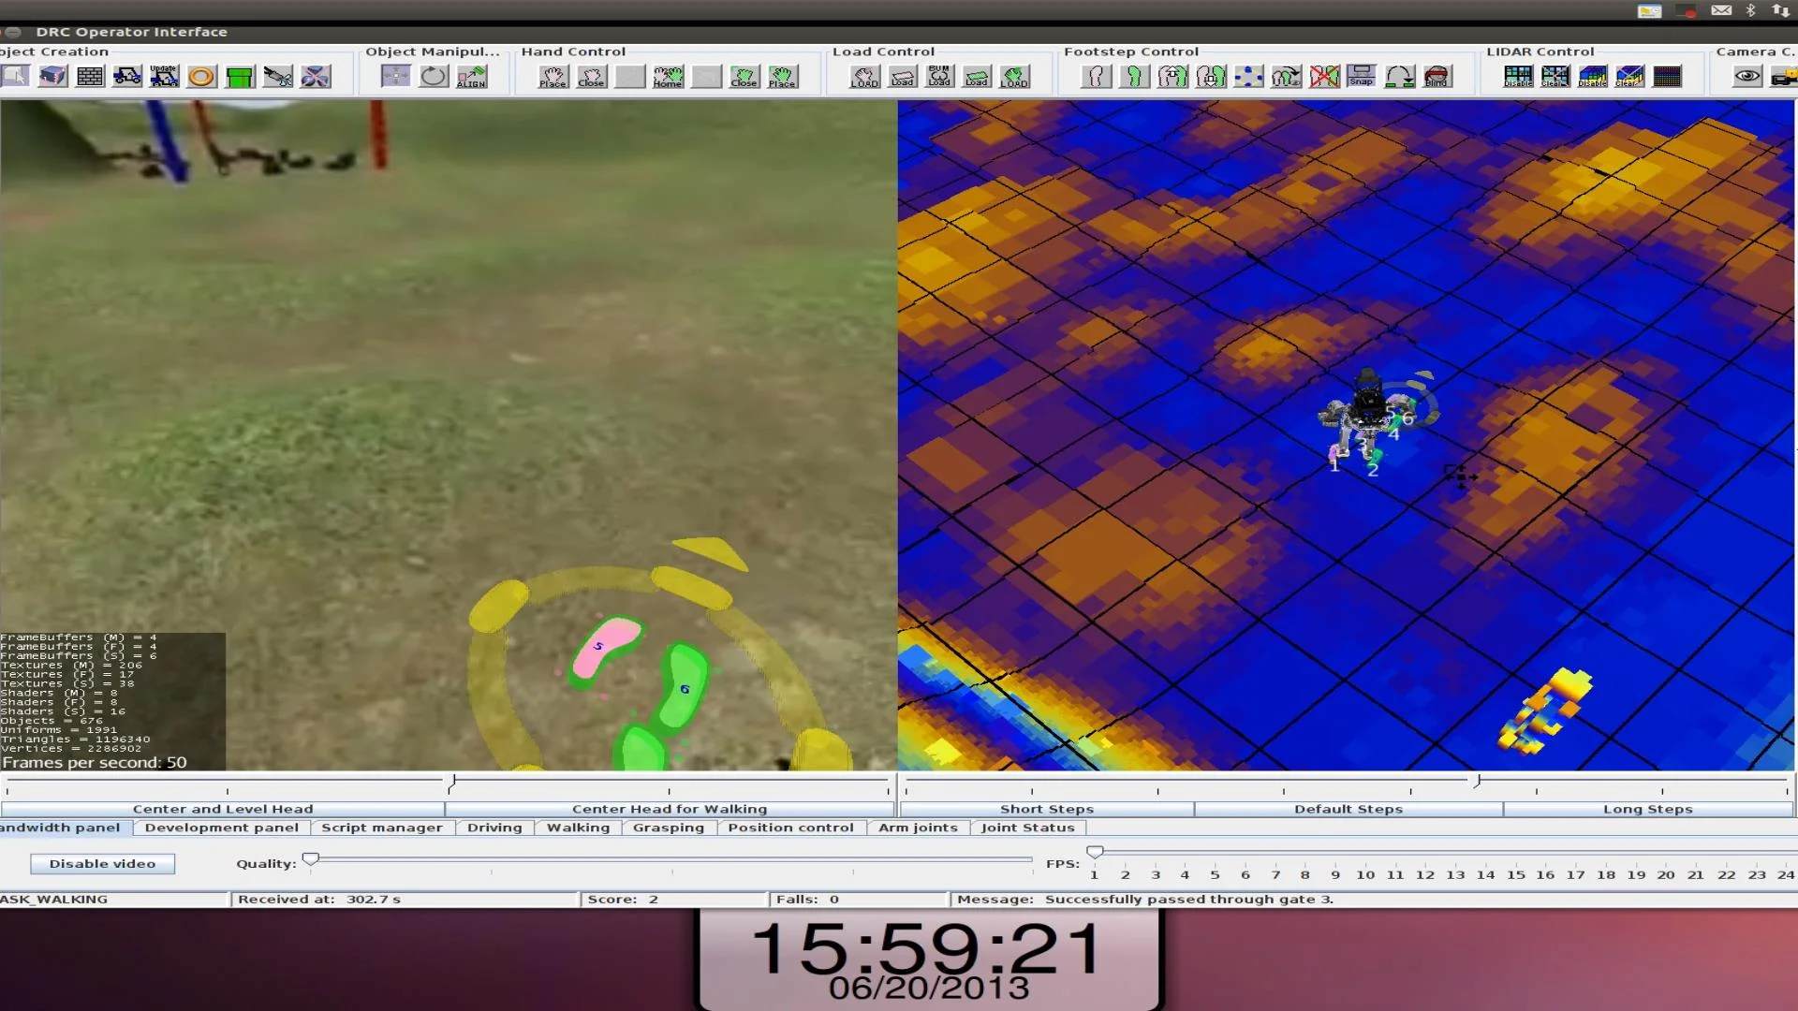Screen dimensions: 1798x1011
Task: Place a green single footstep
Action: 1134,76
